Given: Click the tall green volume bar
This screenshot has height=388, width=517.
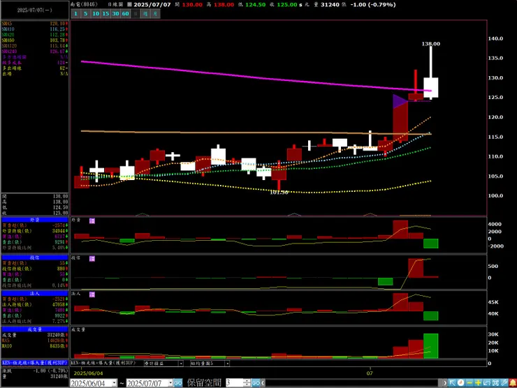Looking at the screenshot, I should pos(430,346).
